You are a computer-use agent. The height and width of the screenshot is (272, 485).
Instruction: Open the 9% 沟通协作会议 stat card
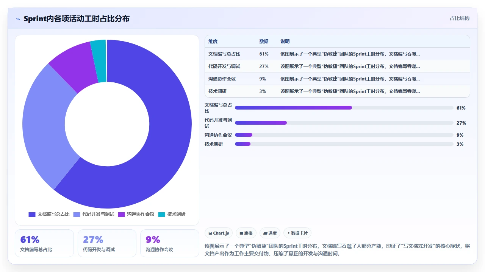[170, 243]
